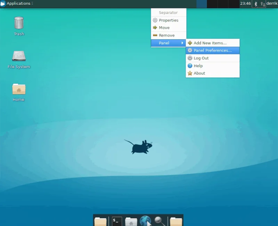
Task: Open the dock folder right of magnifier
Action: pos(176,221)
